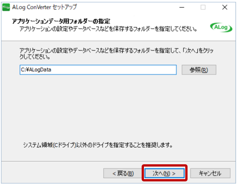Proceed with the 次へ(N) > button
The width and height of the screenshot is (237, 185).
pyautogui.click(x=165, y=173)
